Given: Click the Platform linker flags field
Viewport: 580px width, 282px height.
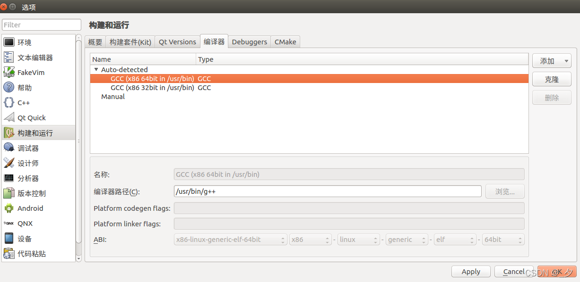Looking at the screenshot, I should click(x=349, y=224).
